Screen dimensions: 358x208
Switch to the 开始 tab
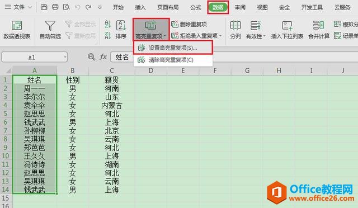(118, 7)
